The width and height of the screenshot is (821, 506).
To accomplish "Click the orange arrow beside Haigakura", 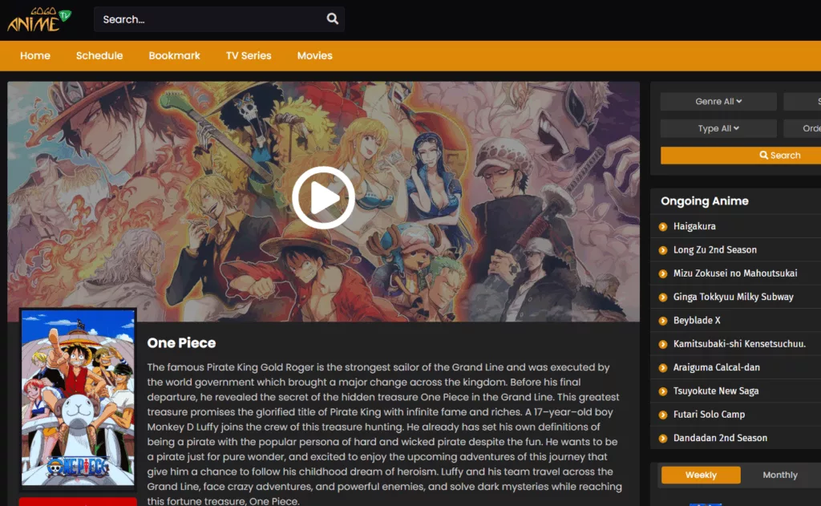I will click(661, 226).
